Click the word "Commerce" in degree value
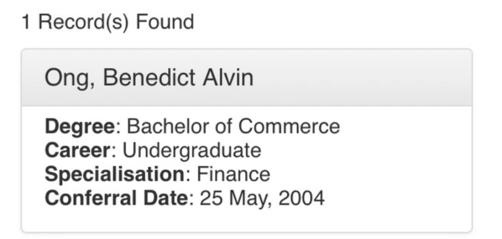The image size is (502, 239). click(x=289, y=126)
